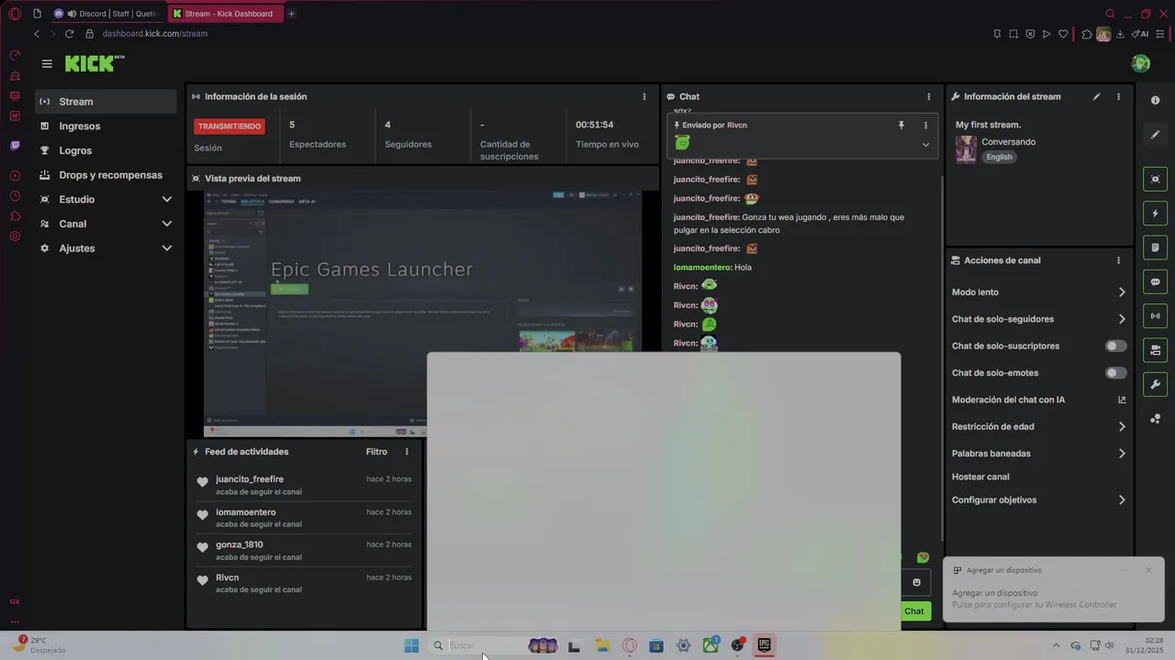Click Rivcn in activity feed
Screen dimensions: 1175x660
pyautogui.click(x=227, y=577)
